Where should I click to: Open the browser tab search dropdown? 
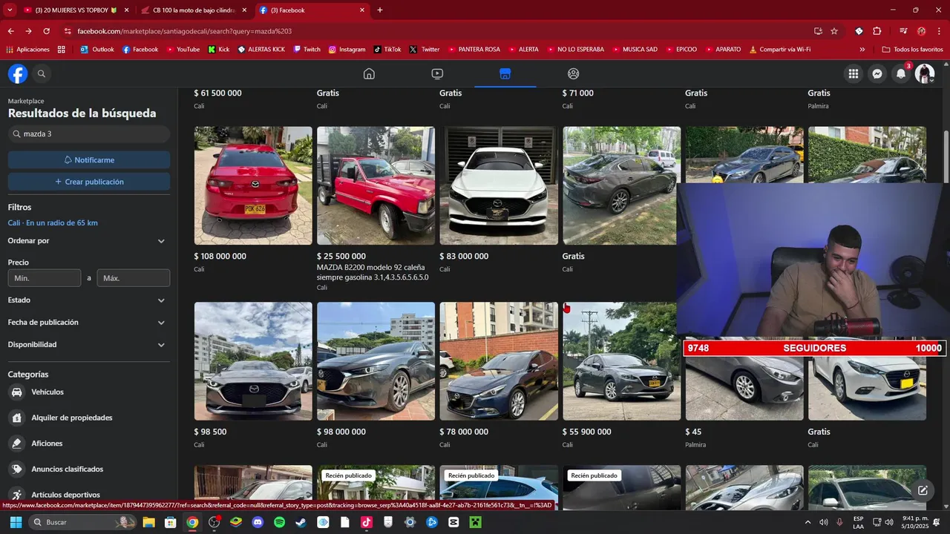point(10,10)
